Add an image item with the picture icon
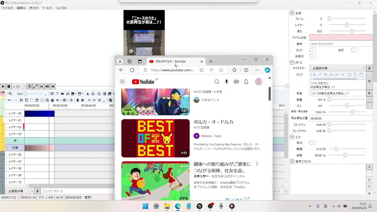377x212 pixels. click(73, 94)
